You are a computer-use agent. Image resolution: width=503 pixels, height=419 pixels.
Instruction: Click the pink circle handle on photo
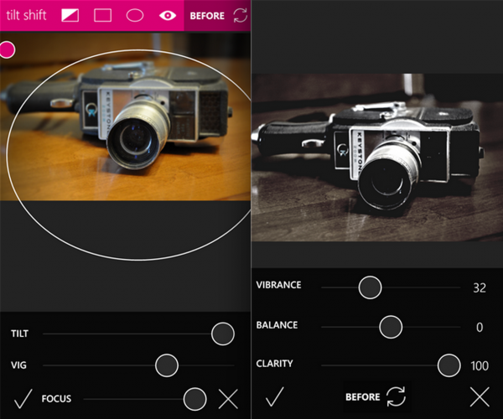click(x=7, y=50)
